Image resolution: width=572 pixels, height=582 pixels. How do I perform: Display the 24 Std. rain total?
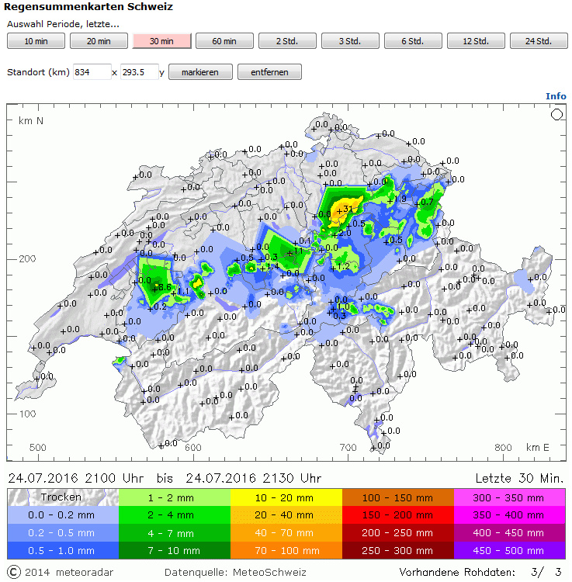click(539, 41)
